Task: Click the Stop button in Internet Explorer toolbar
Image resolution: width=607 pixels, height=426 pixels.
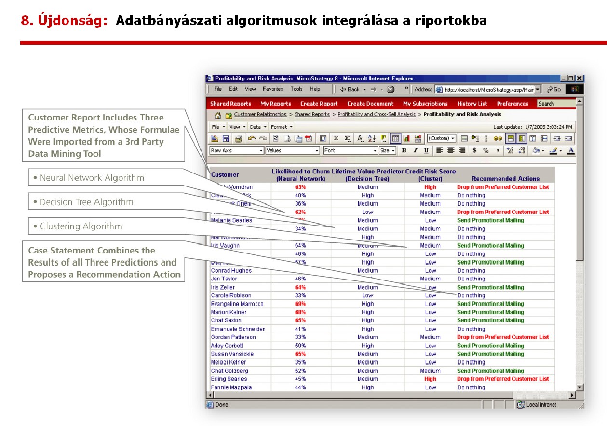Action: tap(391, 89)
